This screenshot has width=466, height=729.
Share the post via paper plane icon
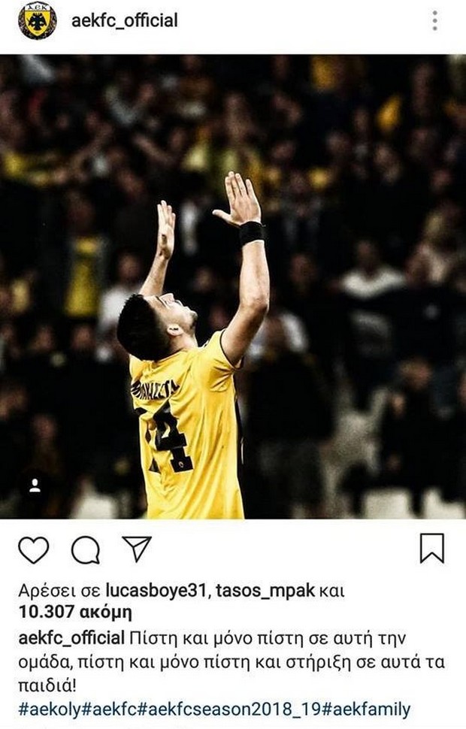point(137,549)
